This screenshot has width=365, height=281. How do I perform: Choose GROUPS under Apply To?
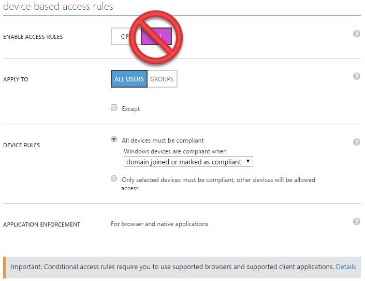[x=162, y=79]
